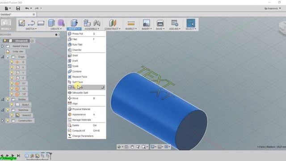The height and width of the screenshot is (161, 286).
Task: Open the MODEL workspace dropdown
Action: click(x=6, y=29)
